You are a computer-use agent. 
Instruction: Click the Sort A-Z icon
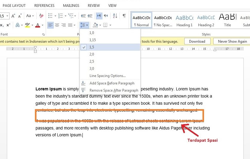pos(115,16)
